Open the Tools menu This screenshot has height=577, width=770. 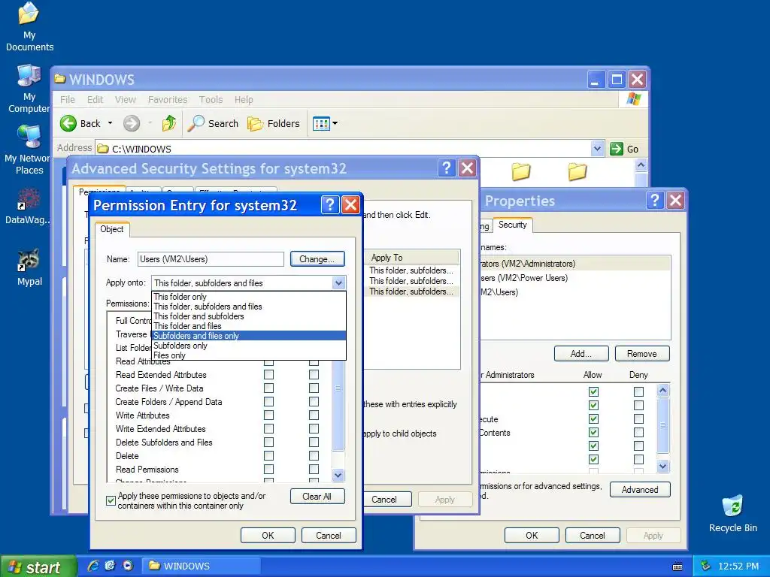click(x=211, y=100)
